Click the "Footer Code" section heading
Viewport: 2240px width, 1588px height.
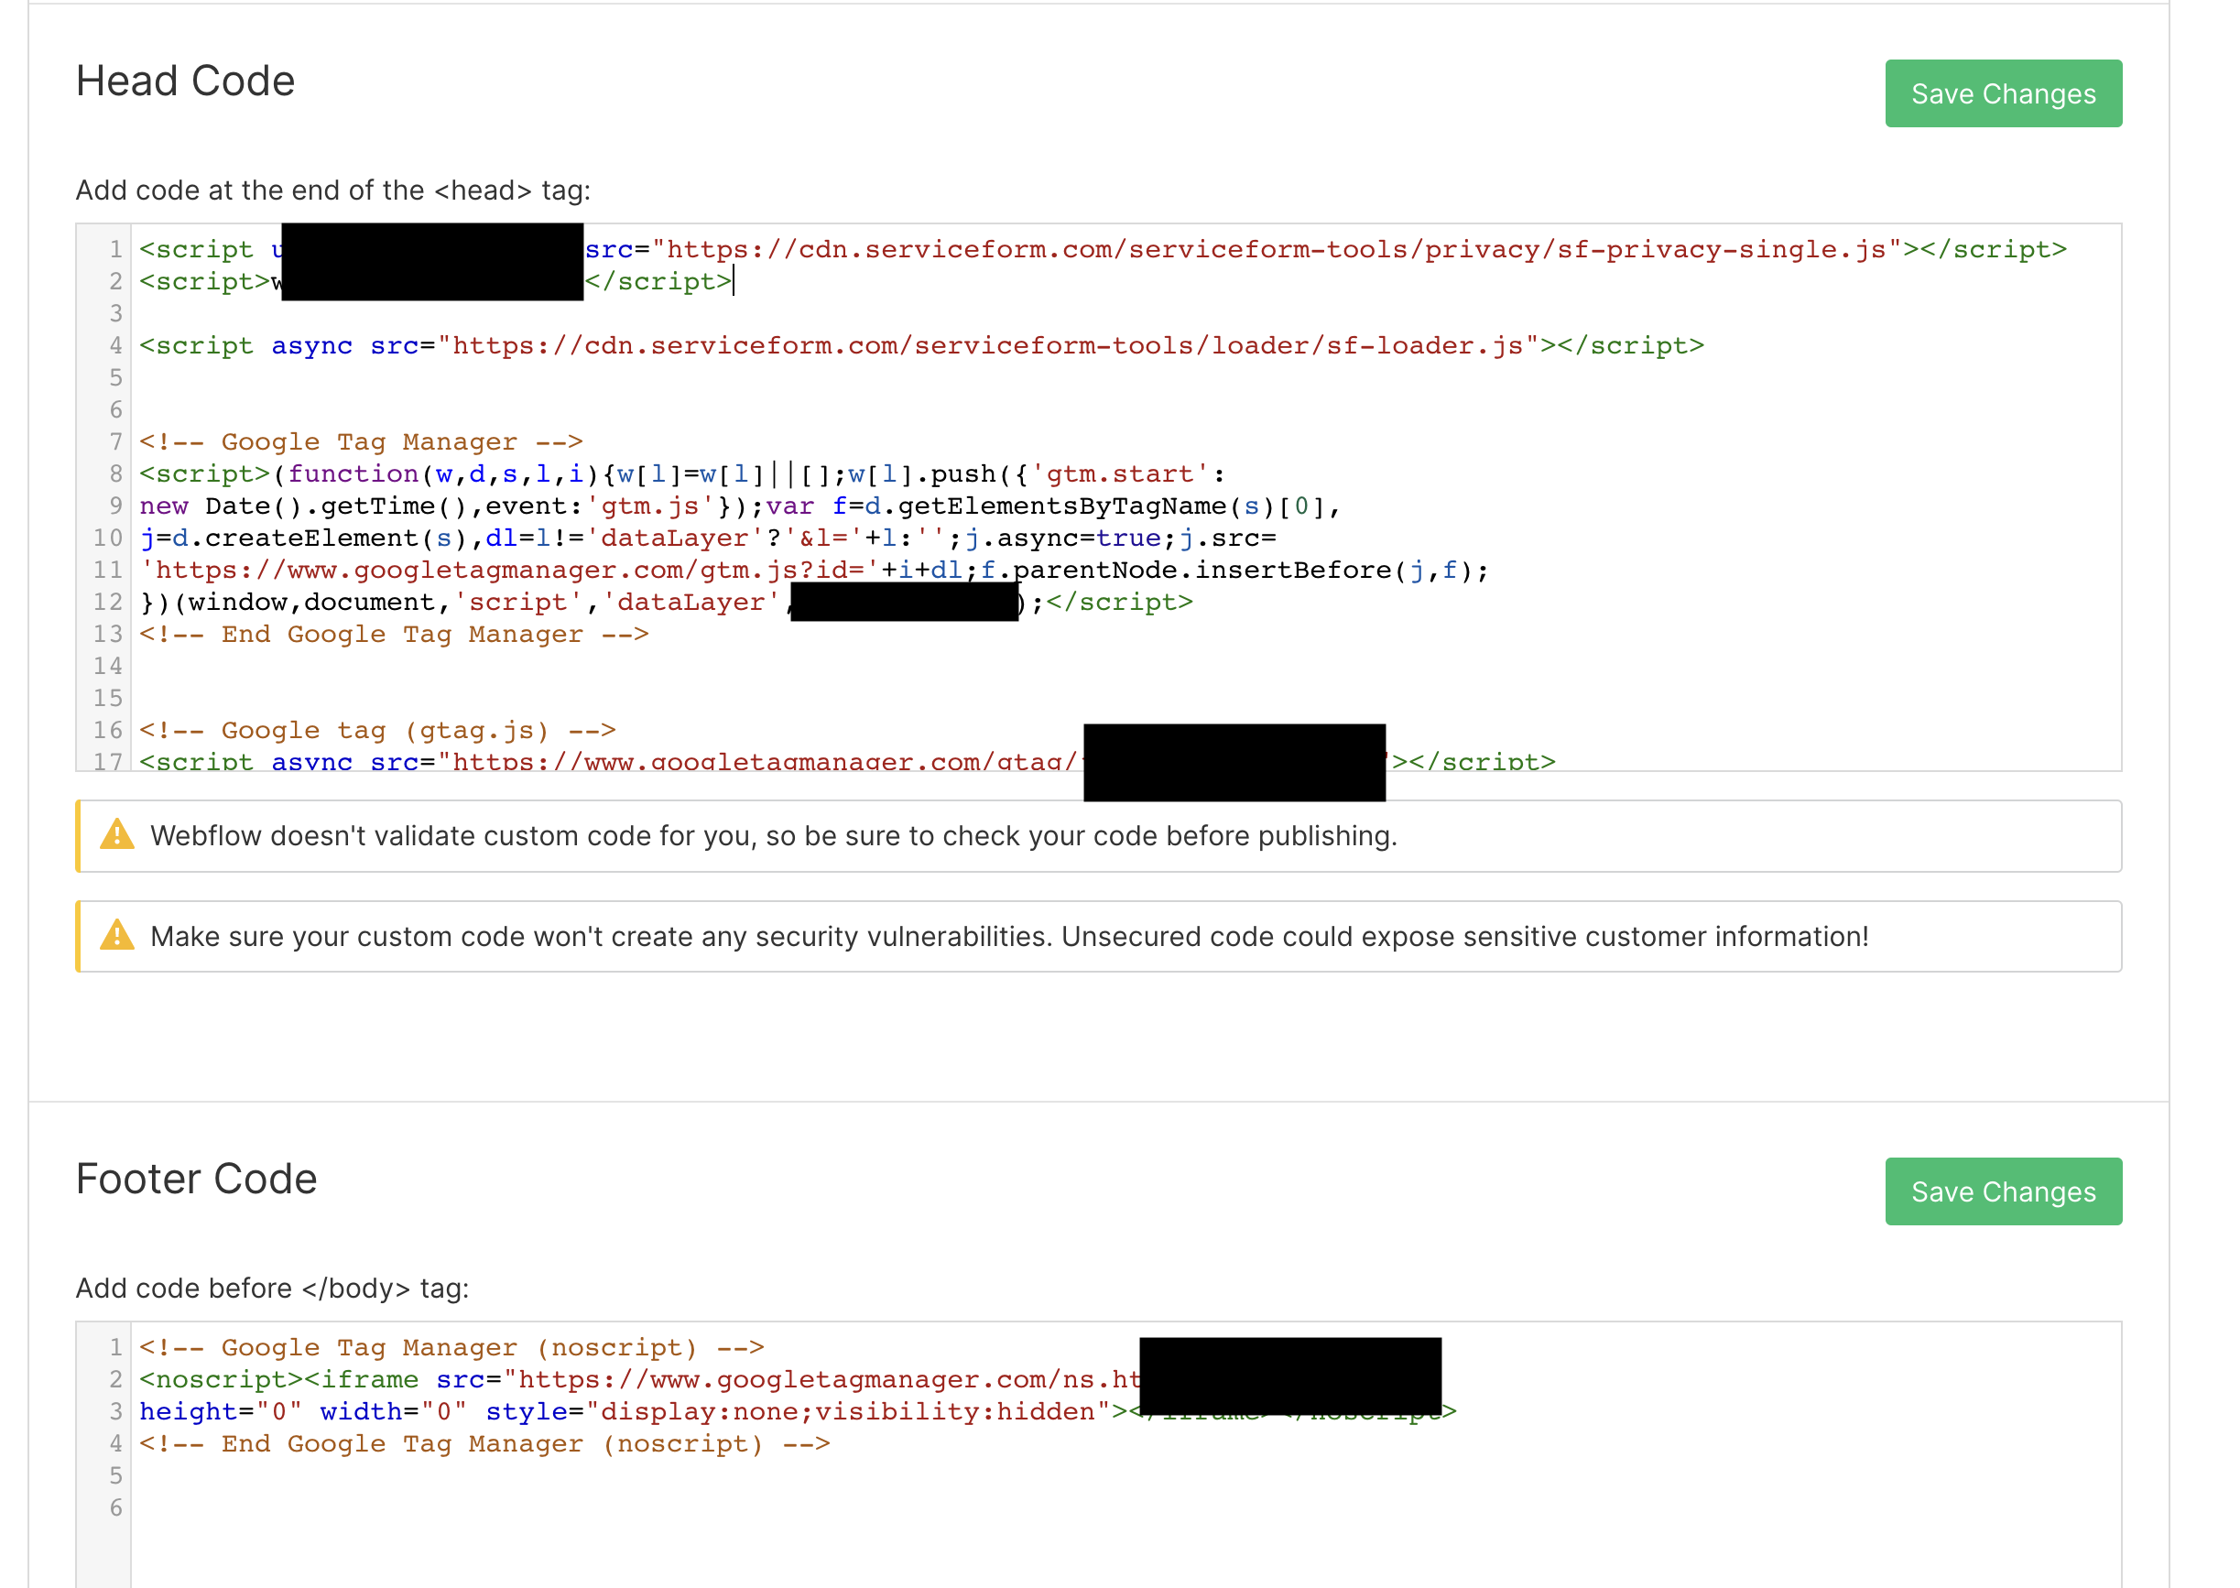coord(197,1179)
